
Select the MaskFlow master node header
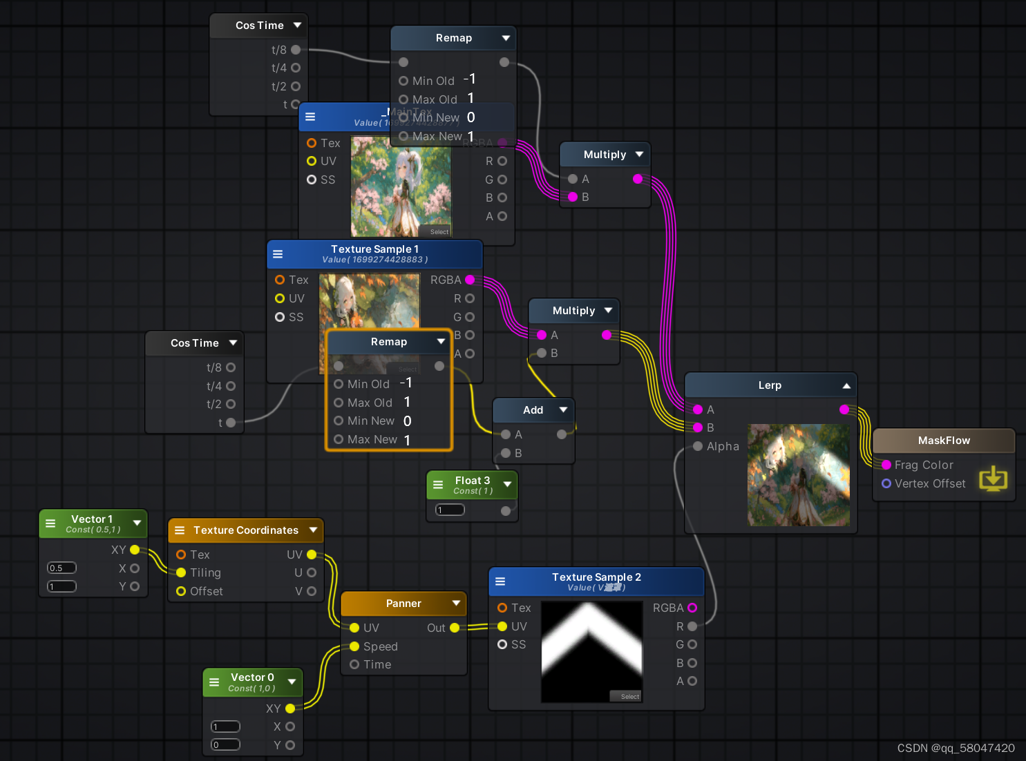pyautogui.click(x=944, y=441)
